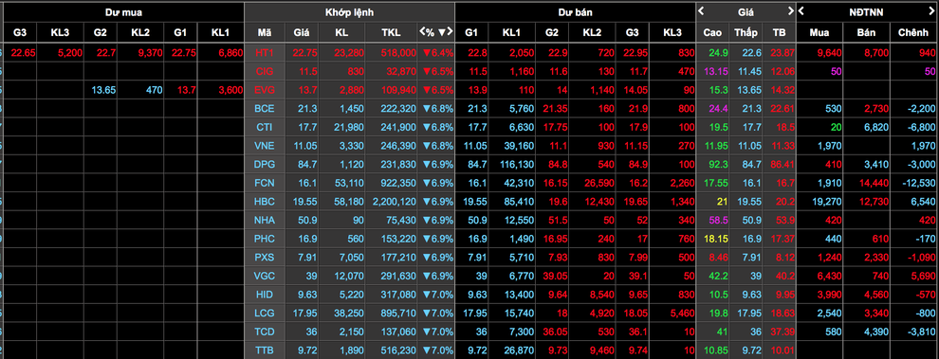The height and width of the screenshot is (359, 939).
Task: Click the left arrow beside the % header
Action: [x=423, y=31]
